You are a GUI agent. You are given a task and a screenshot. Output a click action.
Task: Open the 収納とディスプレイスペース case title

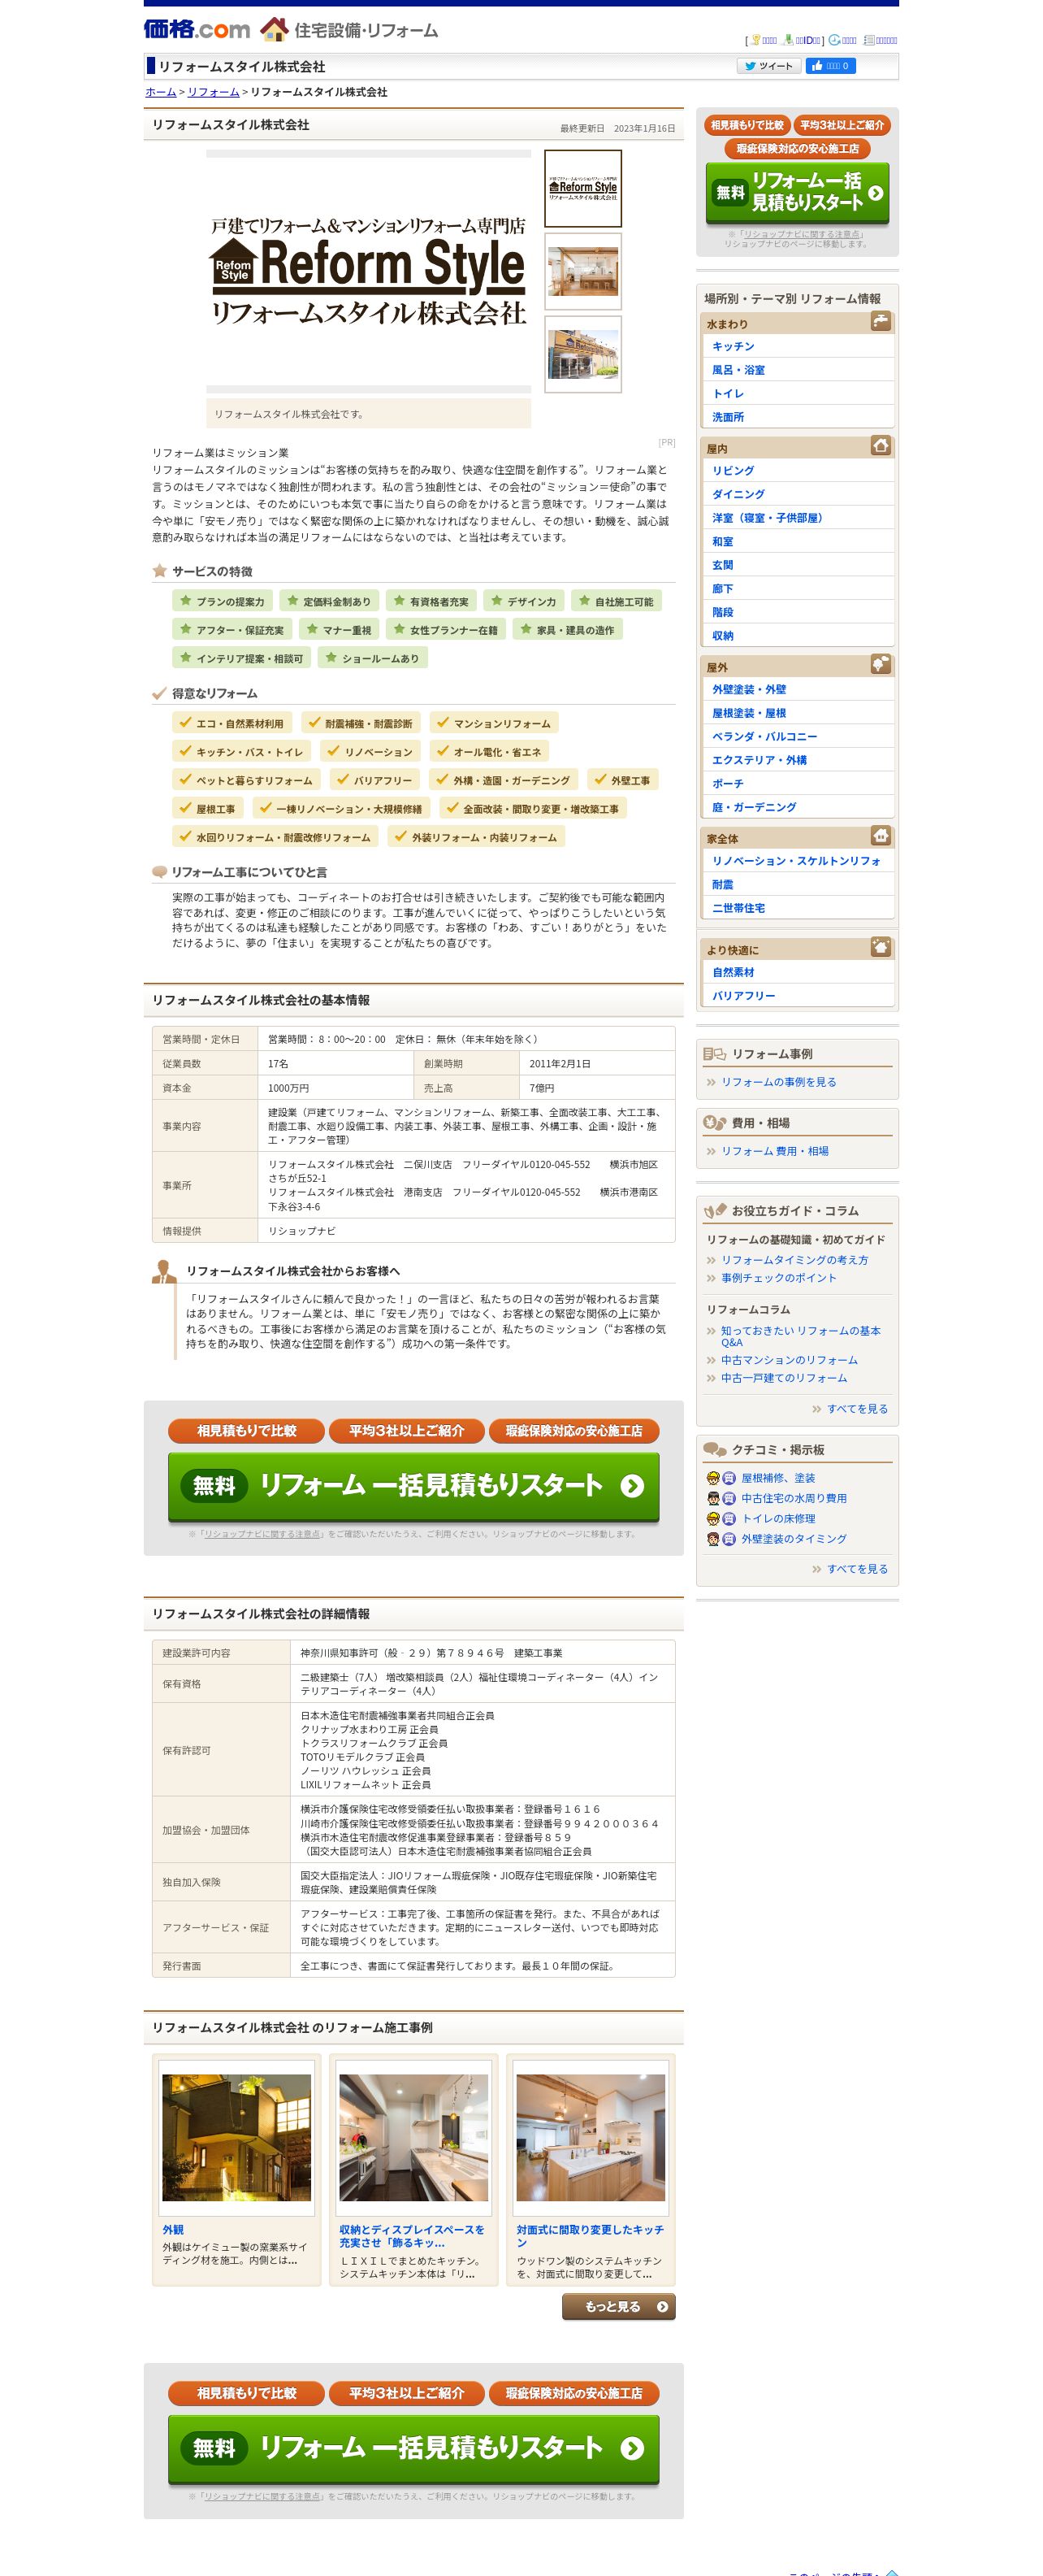coord(412,2236)
